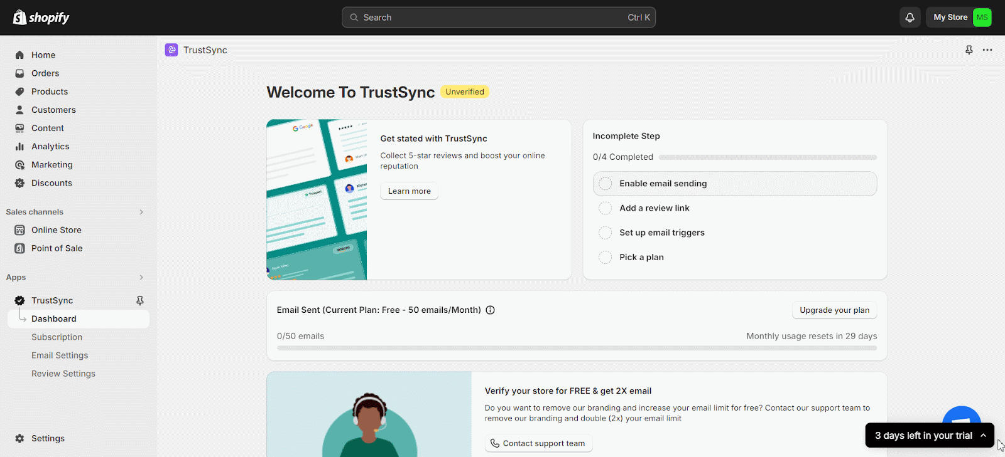The height and width of the screenshot is (457, 1005).
Task: Click the blue chat widget bubble
Action: click(962, 416)
